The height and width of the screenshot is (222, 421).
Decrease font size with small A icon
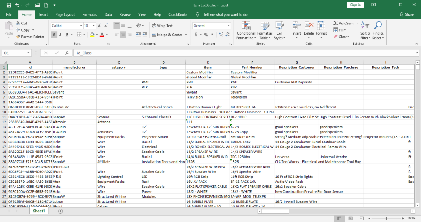(x=106, y=26)
